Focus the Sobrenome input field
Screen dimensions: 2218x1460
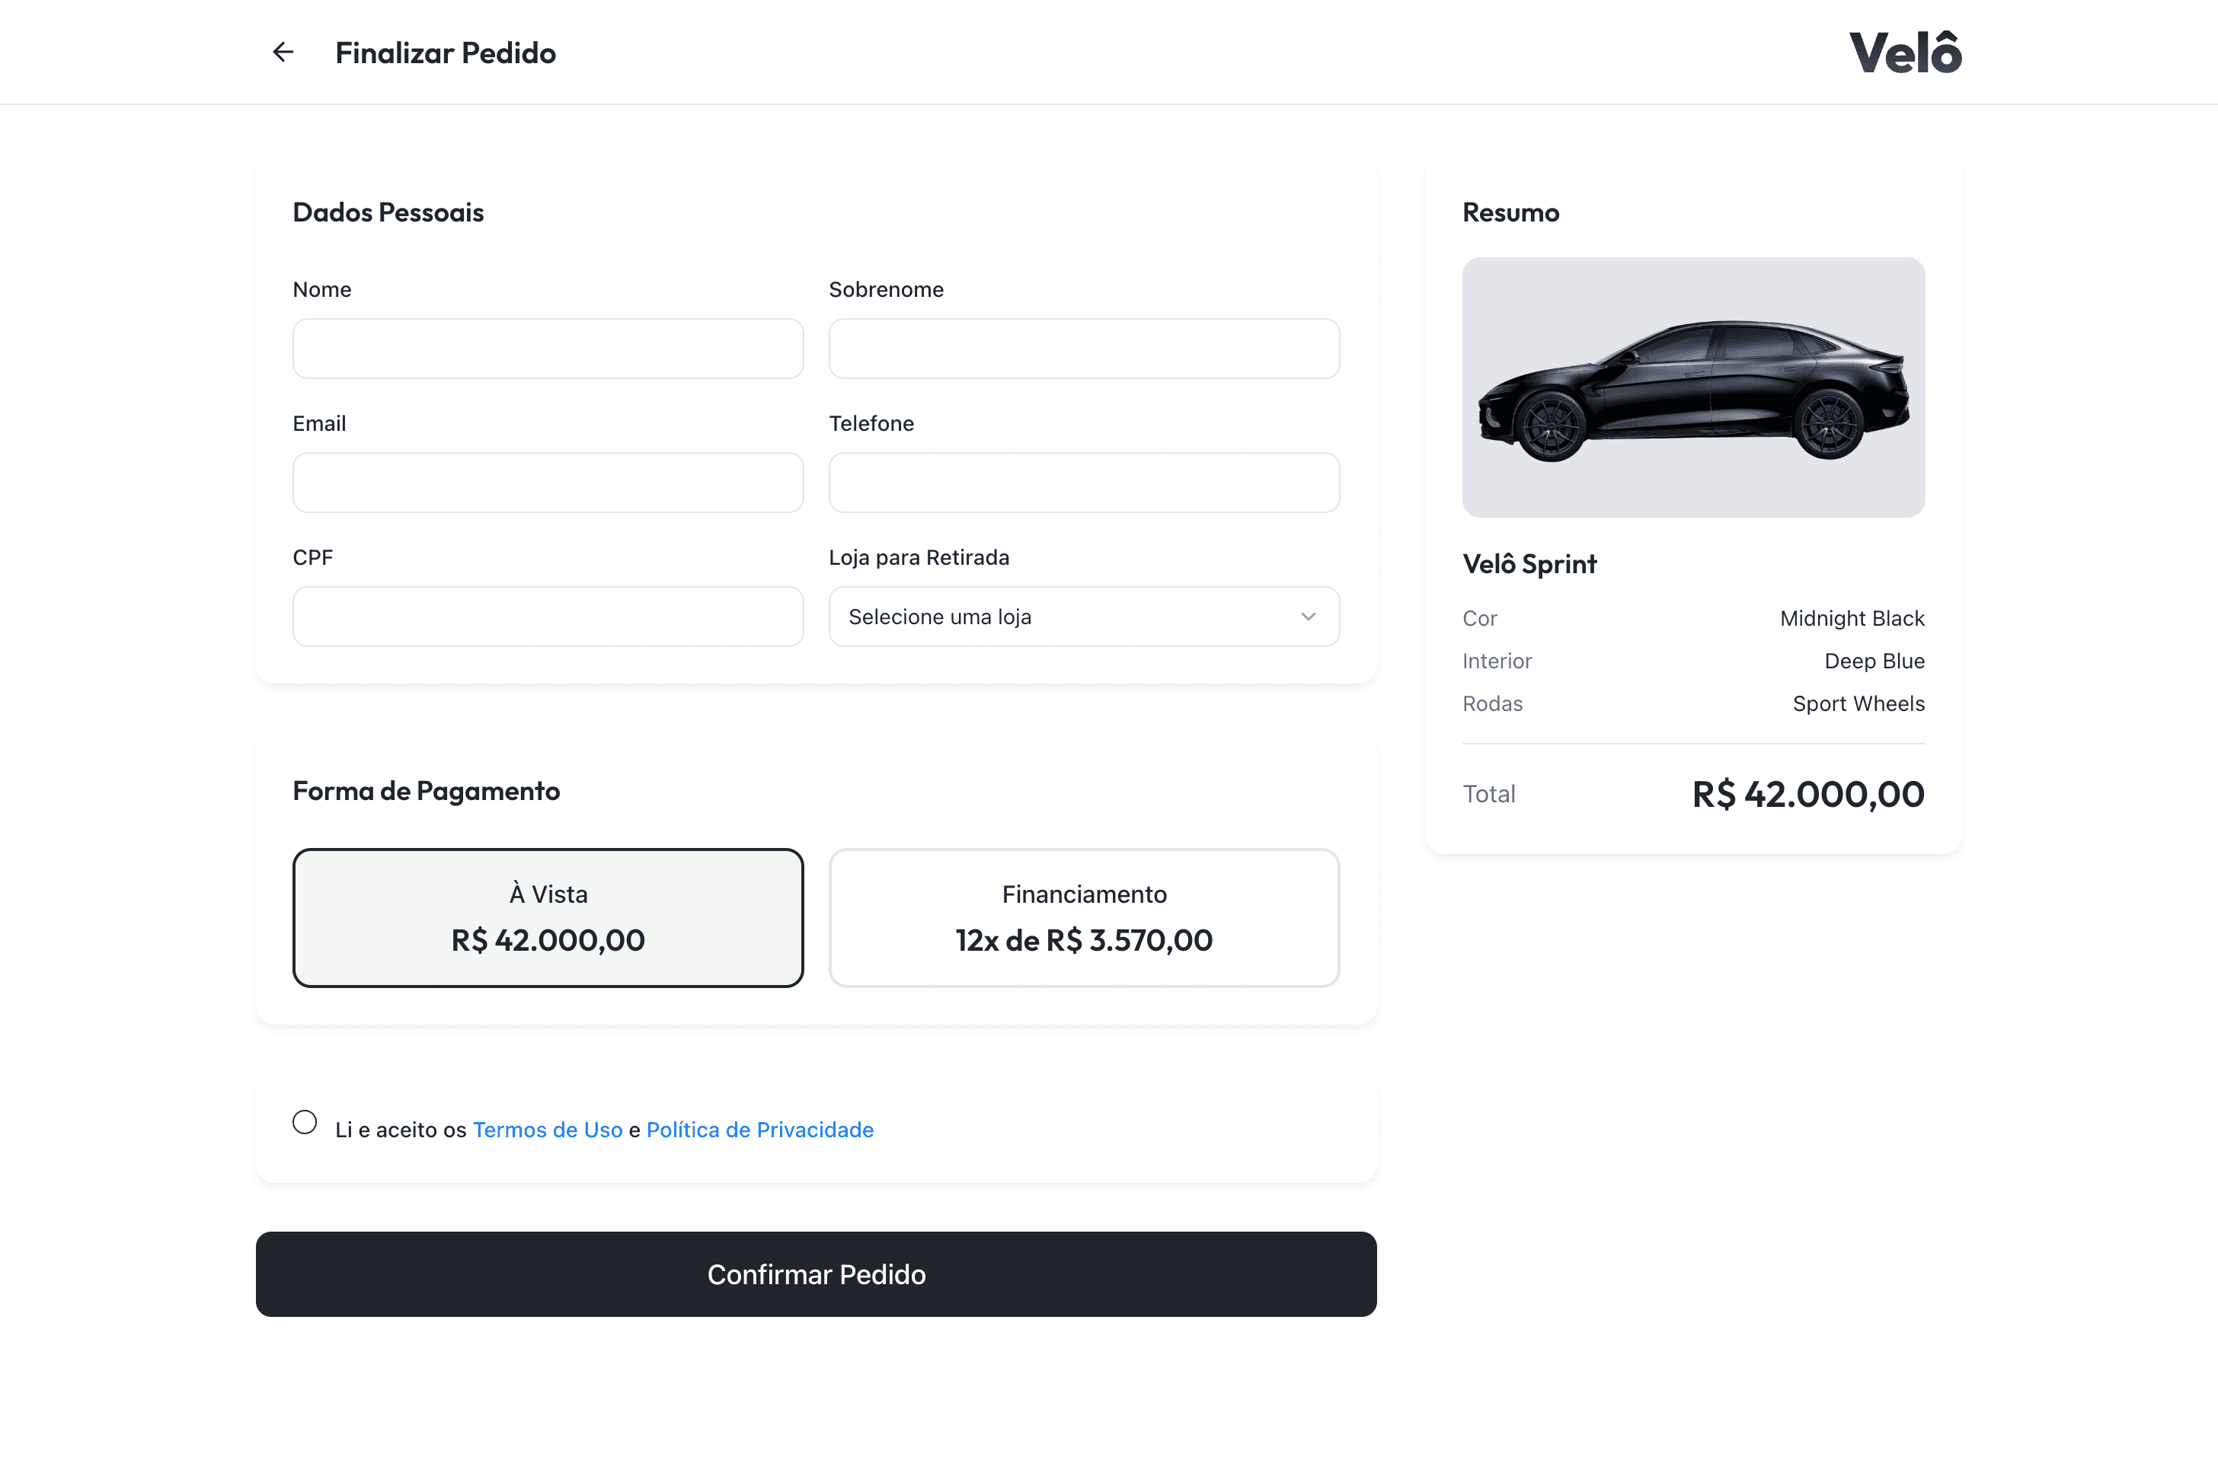pos(1084,348)
